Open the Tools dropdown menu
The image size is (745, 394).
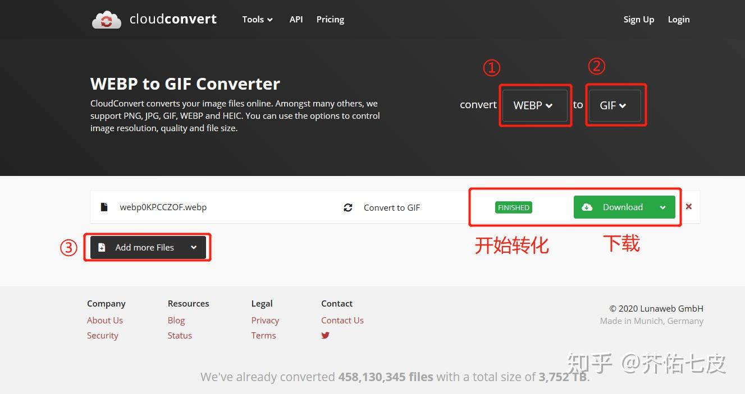pyautogui.click(x=257, y=19)
